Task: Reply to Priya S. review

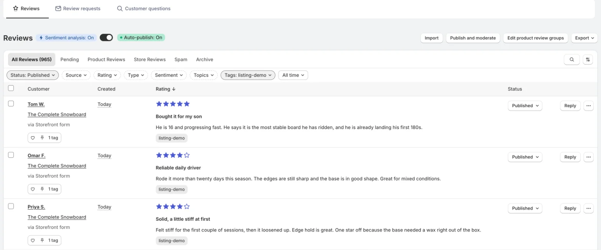Action: [570, 208]
